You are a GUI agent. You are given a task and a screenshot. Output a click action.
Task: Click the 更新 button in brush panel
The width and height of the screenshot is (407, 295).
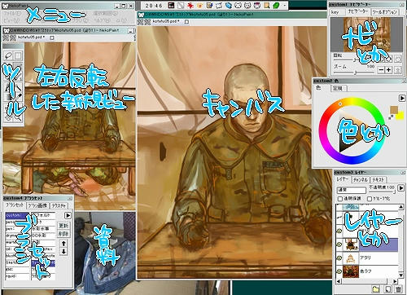click(63, 226)
